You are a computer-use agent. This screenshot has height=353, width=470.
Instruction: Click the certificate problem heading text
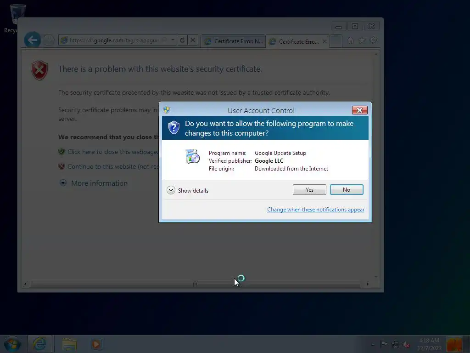click(x=160, y=69)
